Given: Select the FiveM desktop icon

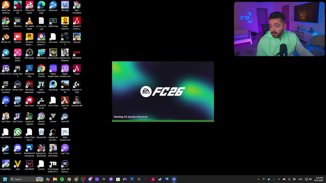Looking at the screenshot, I should pos(77,70).
